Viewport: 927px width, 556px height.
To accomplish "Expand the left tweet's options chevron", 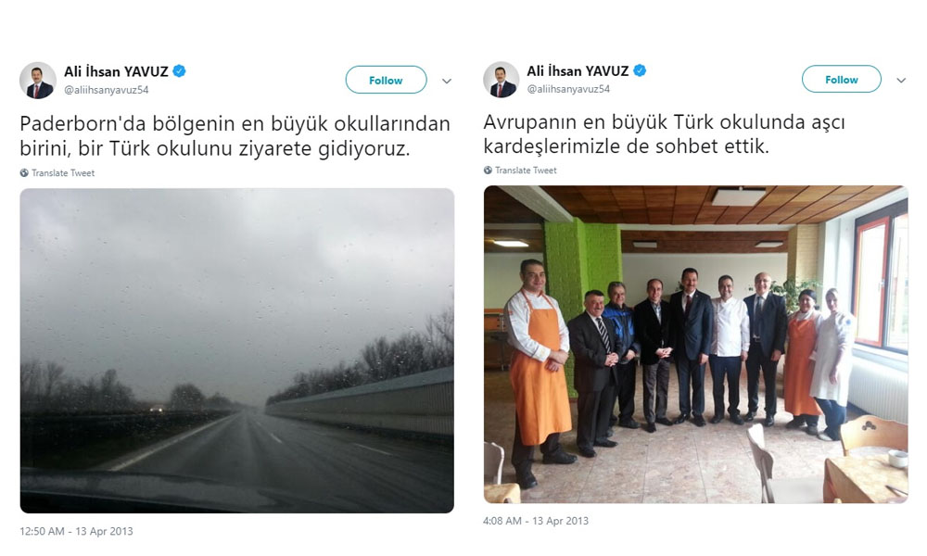I will (447, 81).
